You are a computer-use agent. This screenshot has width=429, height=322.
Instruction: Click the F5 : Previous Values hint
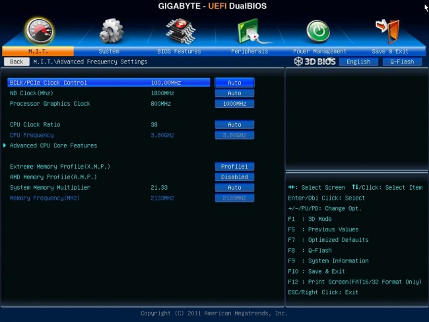click(323, 229)
